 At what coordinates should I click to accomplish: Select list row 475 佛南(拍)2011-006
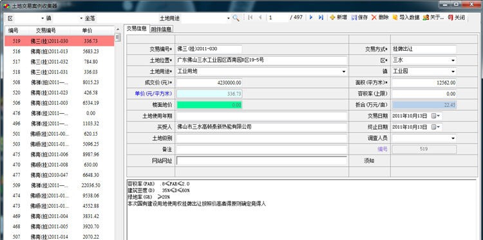point(59,154)
